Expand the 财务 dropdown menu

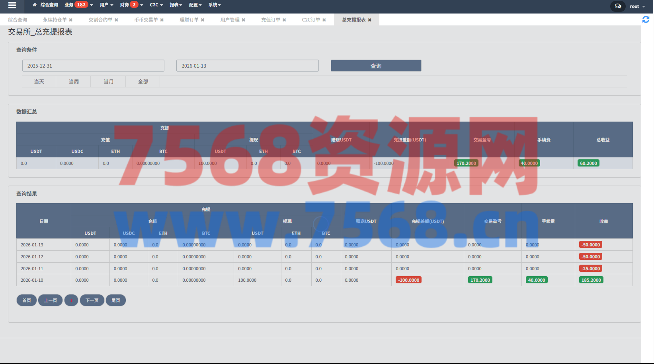coord(131,5)
